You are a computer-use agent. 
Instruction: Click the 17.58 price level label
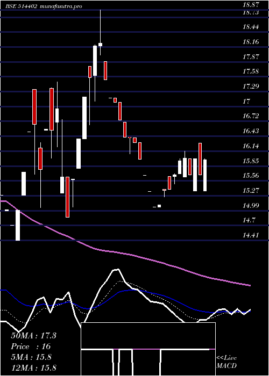pyautogui.click(x=251, y=71)
